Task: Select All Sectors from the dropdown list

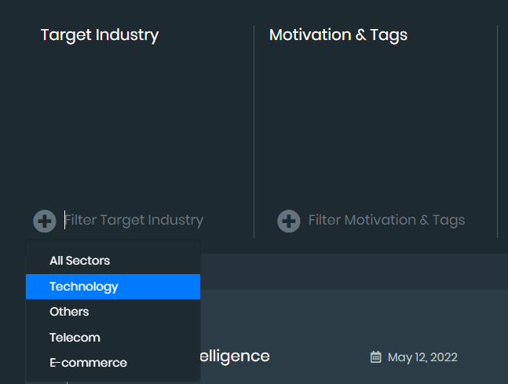Action: [79, 261]
